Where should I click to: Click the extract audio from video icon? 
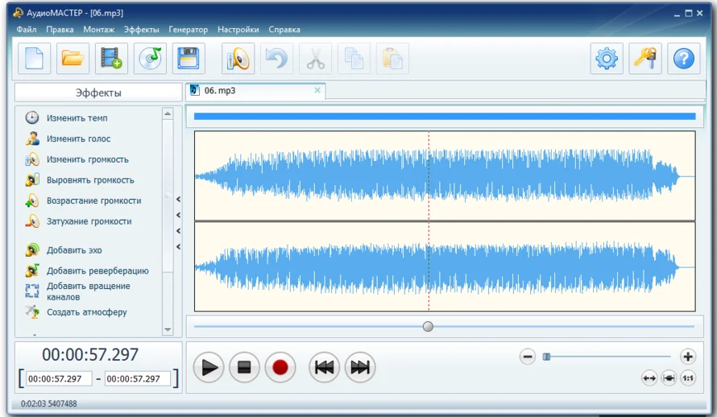click(x=111, y=59)
